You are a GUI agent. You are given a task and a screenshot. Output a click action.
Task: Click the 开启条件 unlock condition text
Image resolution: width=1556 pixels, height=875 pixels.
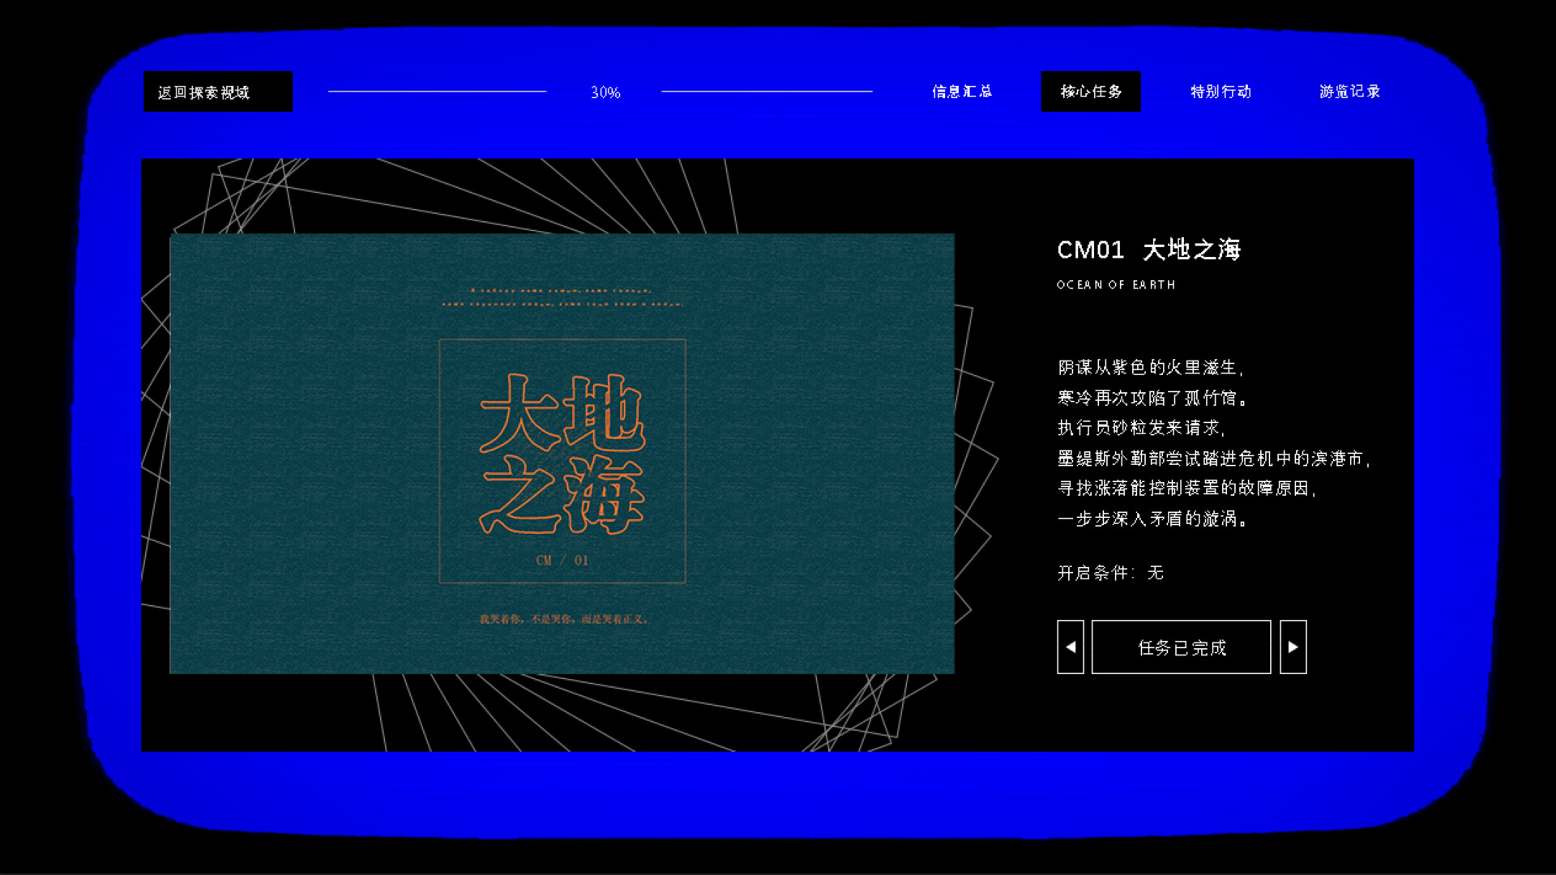pos(1109,574)
